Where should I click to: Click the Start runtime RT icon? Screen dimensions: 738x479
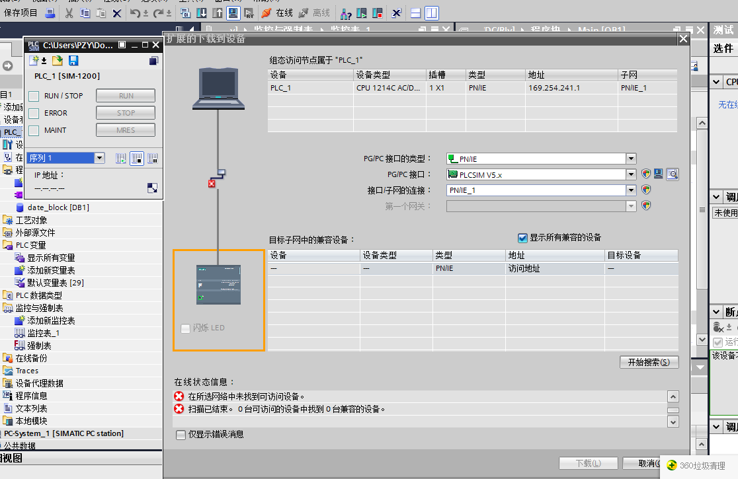249,13
